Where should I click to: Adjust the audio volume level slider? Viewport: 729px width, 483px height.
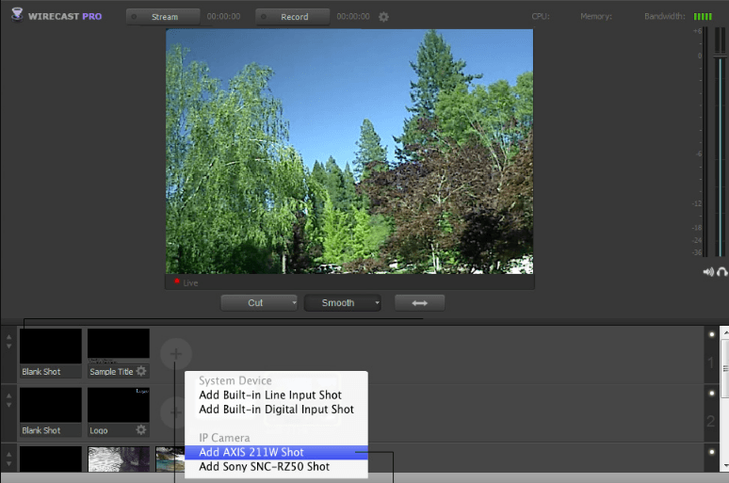720,56
